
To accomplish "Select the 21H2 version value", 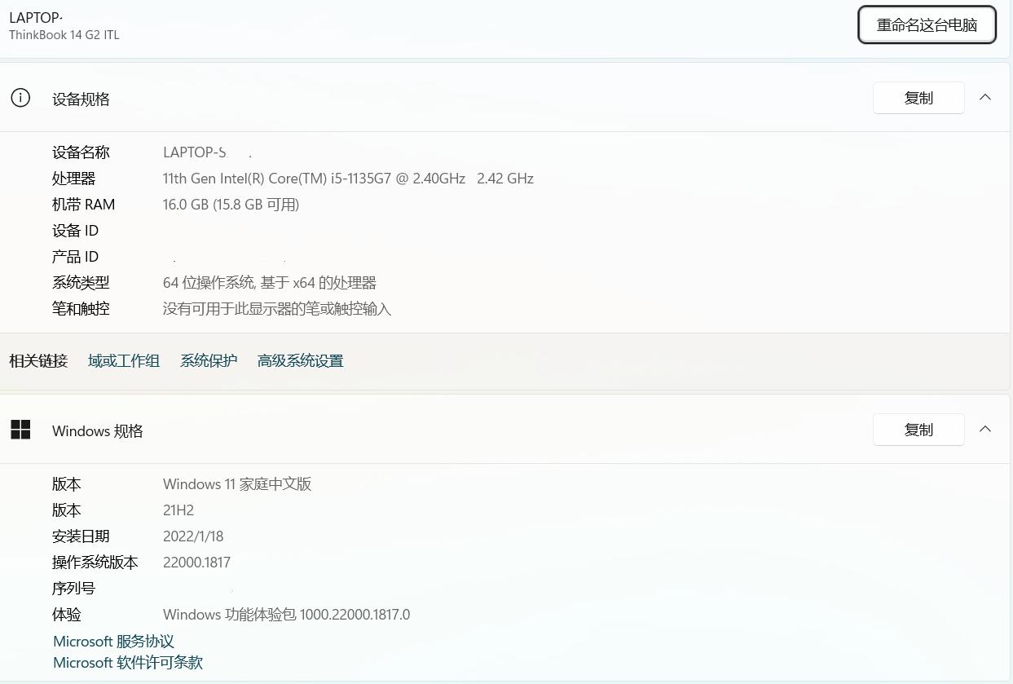I will 178,510.
